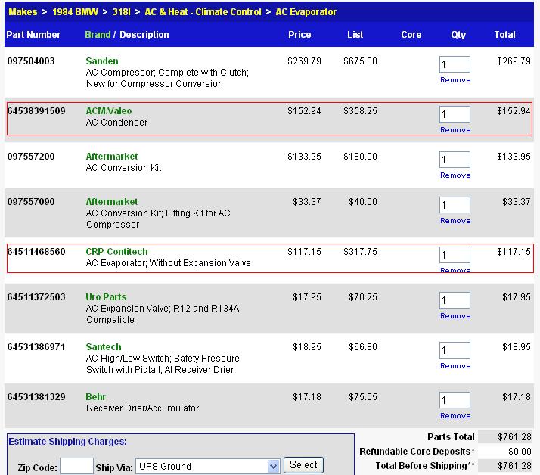Click the Select shipping button

[x=303, y=465]
